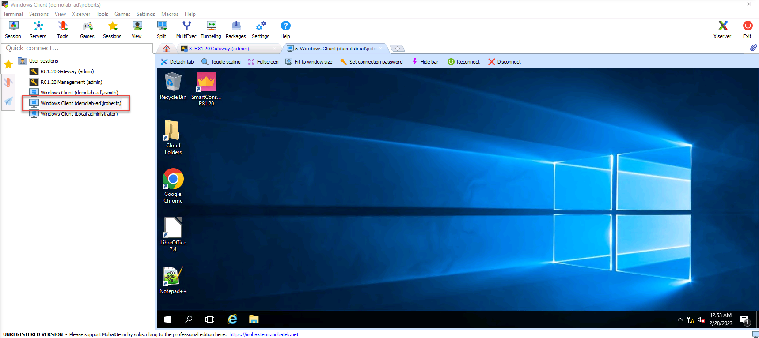This screenshot has width=759, height=338.
Task: Open the Settings menu
Action: 146,14
